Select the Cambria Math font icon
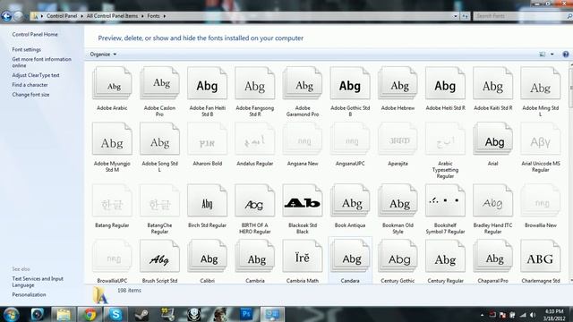The height and width of the screenshot is (322, 573). [303, 257]
